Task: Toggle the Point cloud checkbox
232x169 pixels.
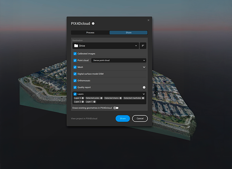Action: (x=75, y=60)
